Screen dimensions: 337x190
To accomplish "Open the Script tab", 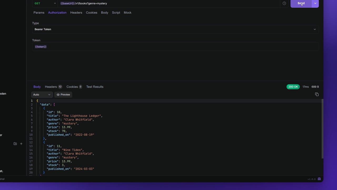I will (x=116, y=13).
